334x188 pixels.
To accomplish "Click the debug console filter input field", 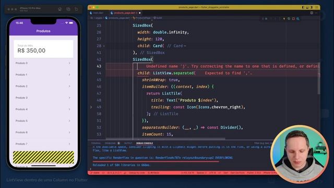I will point(263,143).
